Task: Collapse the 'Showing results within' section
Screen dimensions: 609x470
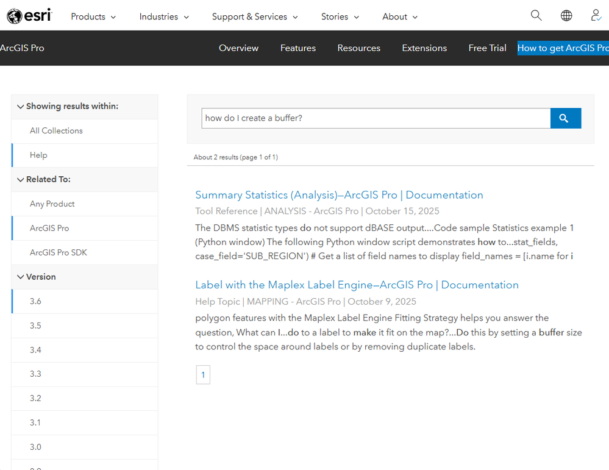Action: [20, 107]
